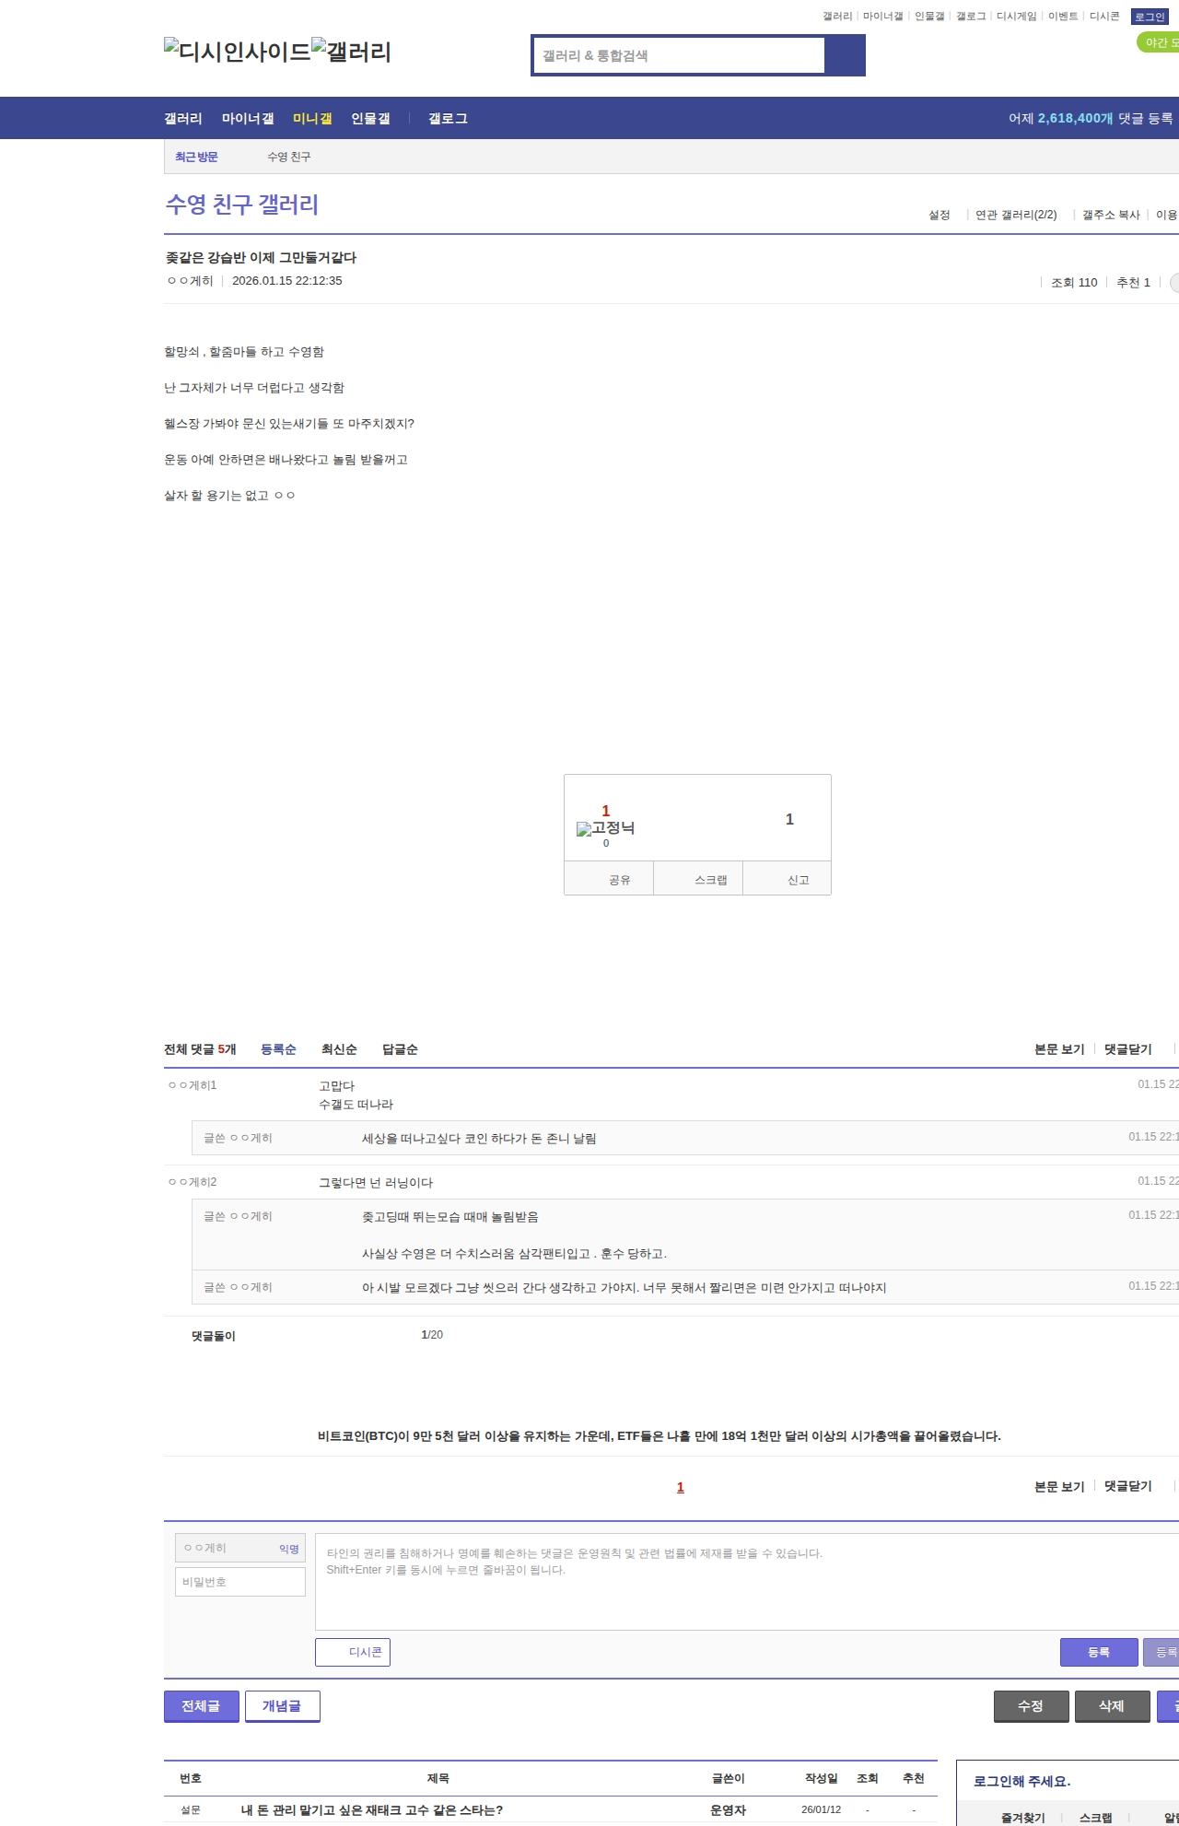The height and width of the screenshot is (1826, 1179).
Task: Go to comment page 1
Action: 681,1487
